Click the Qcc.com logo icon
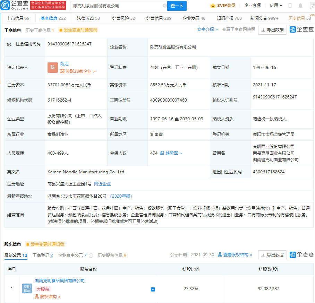315x303 pixels. pyautogui.click(x=5, y=6)
